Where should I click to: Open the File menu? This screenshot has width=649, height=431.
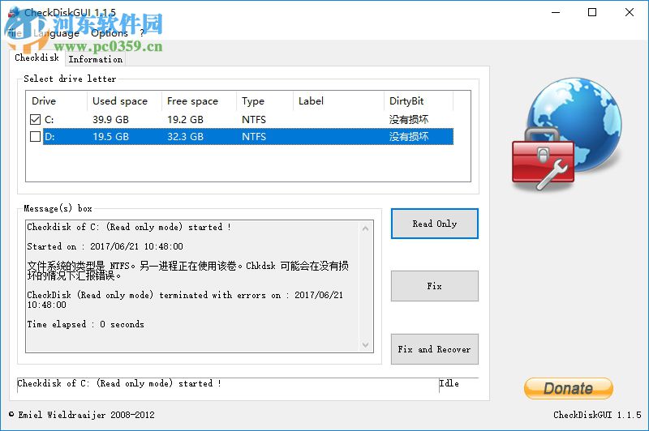pos(15,32)
